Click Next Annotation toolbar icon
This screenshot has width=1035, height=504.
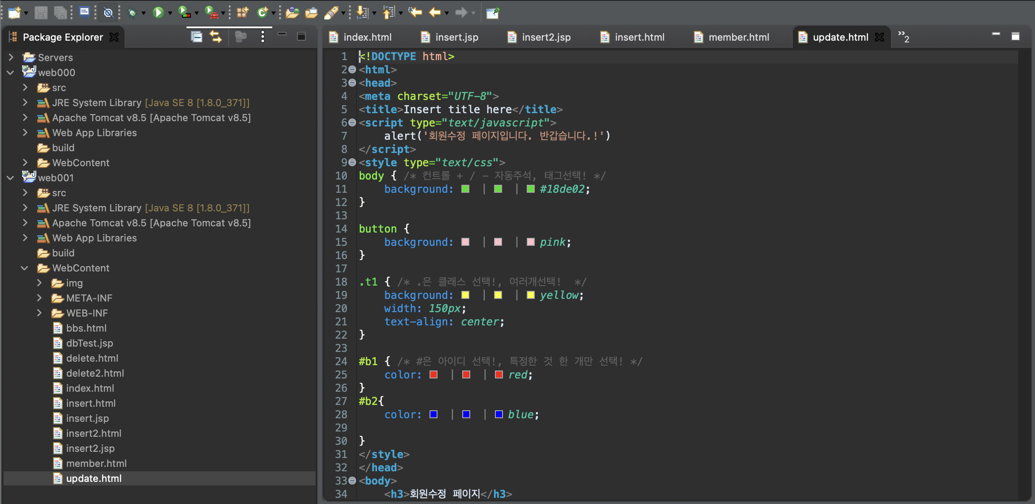click(362, 12)
